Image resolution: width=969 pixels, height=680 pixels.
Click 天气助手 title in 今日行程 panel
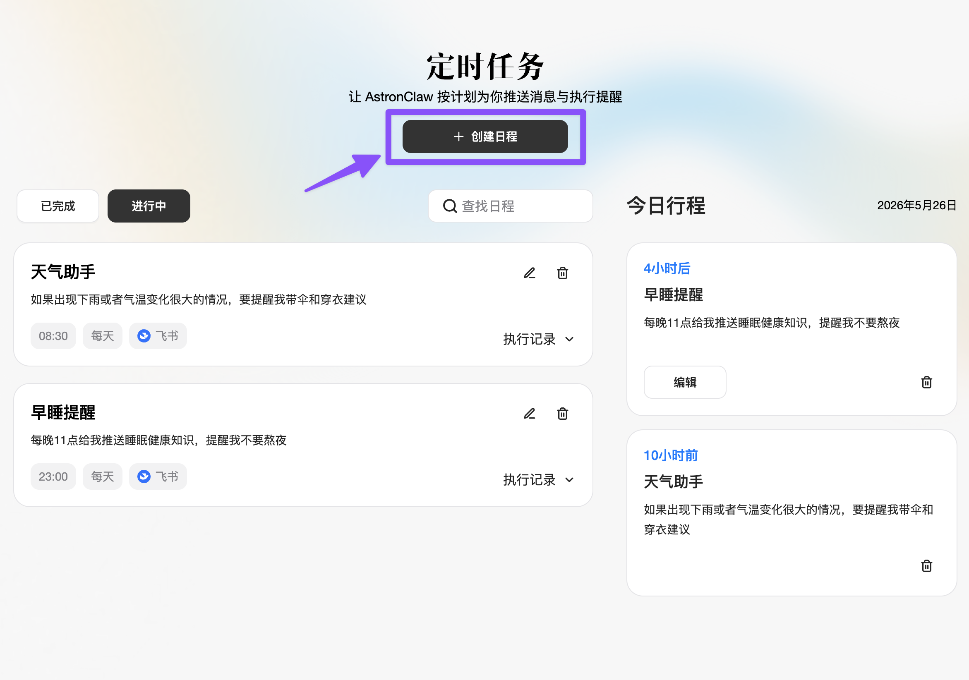coord(673,481)
